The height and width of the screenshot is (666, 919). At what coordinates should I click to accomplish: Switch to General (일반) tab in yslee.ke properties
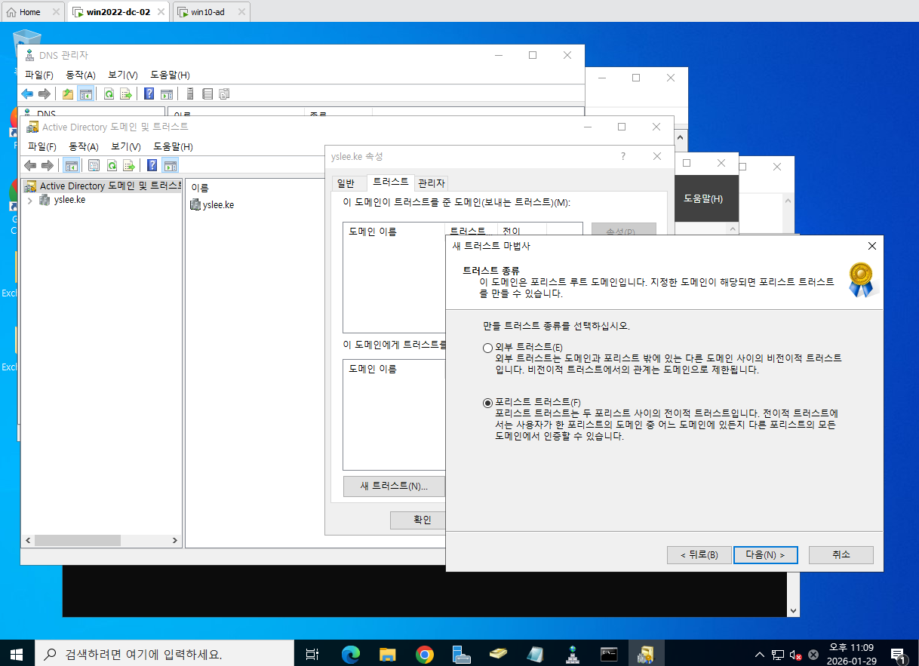346,183
